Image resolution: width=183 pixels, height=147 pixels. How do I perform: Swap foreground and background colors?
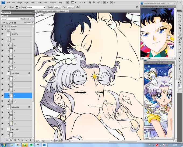181,83
